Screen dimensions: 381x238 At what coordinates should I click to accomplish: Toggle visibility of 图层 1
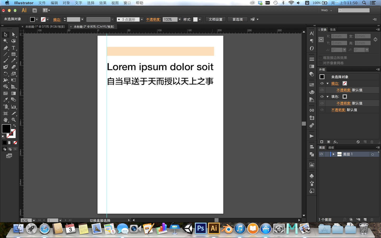pos(321,154)
